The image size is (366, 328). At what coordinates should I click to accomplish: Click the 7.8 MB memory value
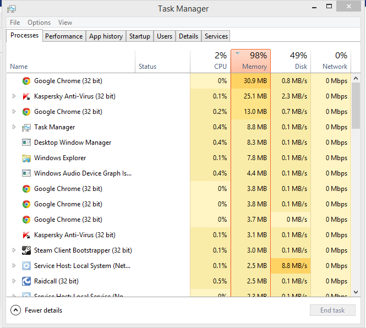(x=257, y=158)
